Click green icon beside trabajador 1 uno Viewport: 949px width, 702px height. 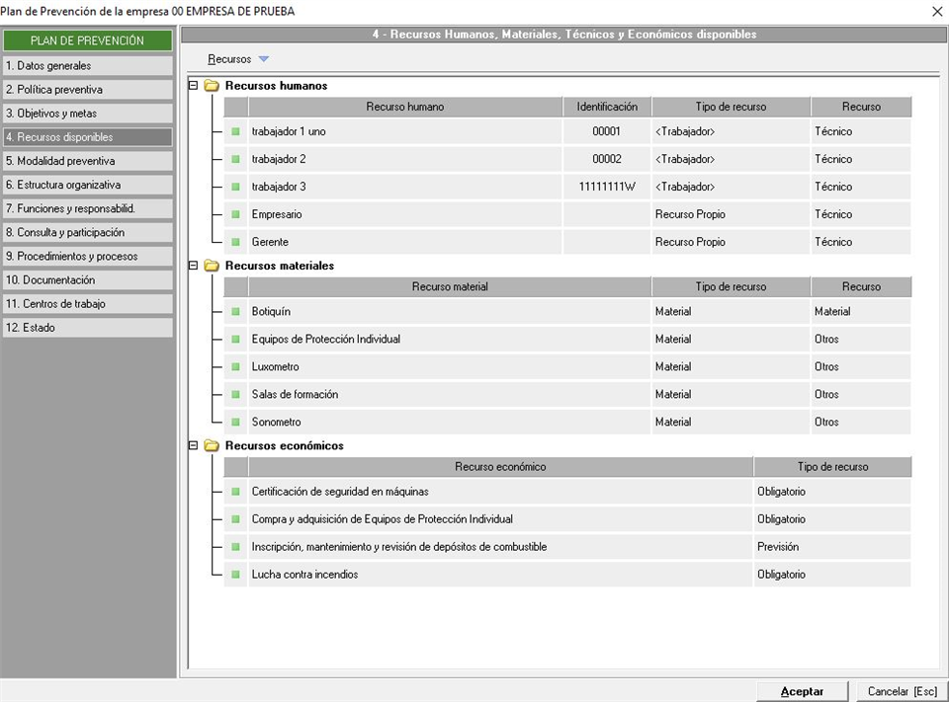236,131
